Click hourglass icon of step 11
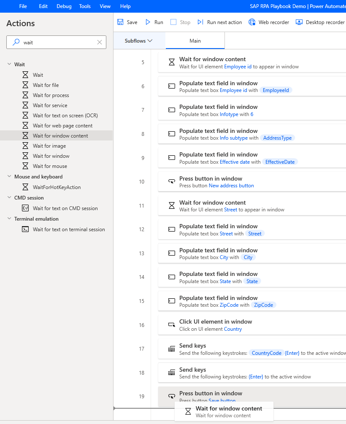The image size is (346, 424). (x=171, y=206)
